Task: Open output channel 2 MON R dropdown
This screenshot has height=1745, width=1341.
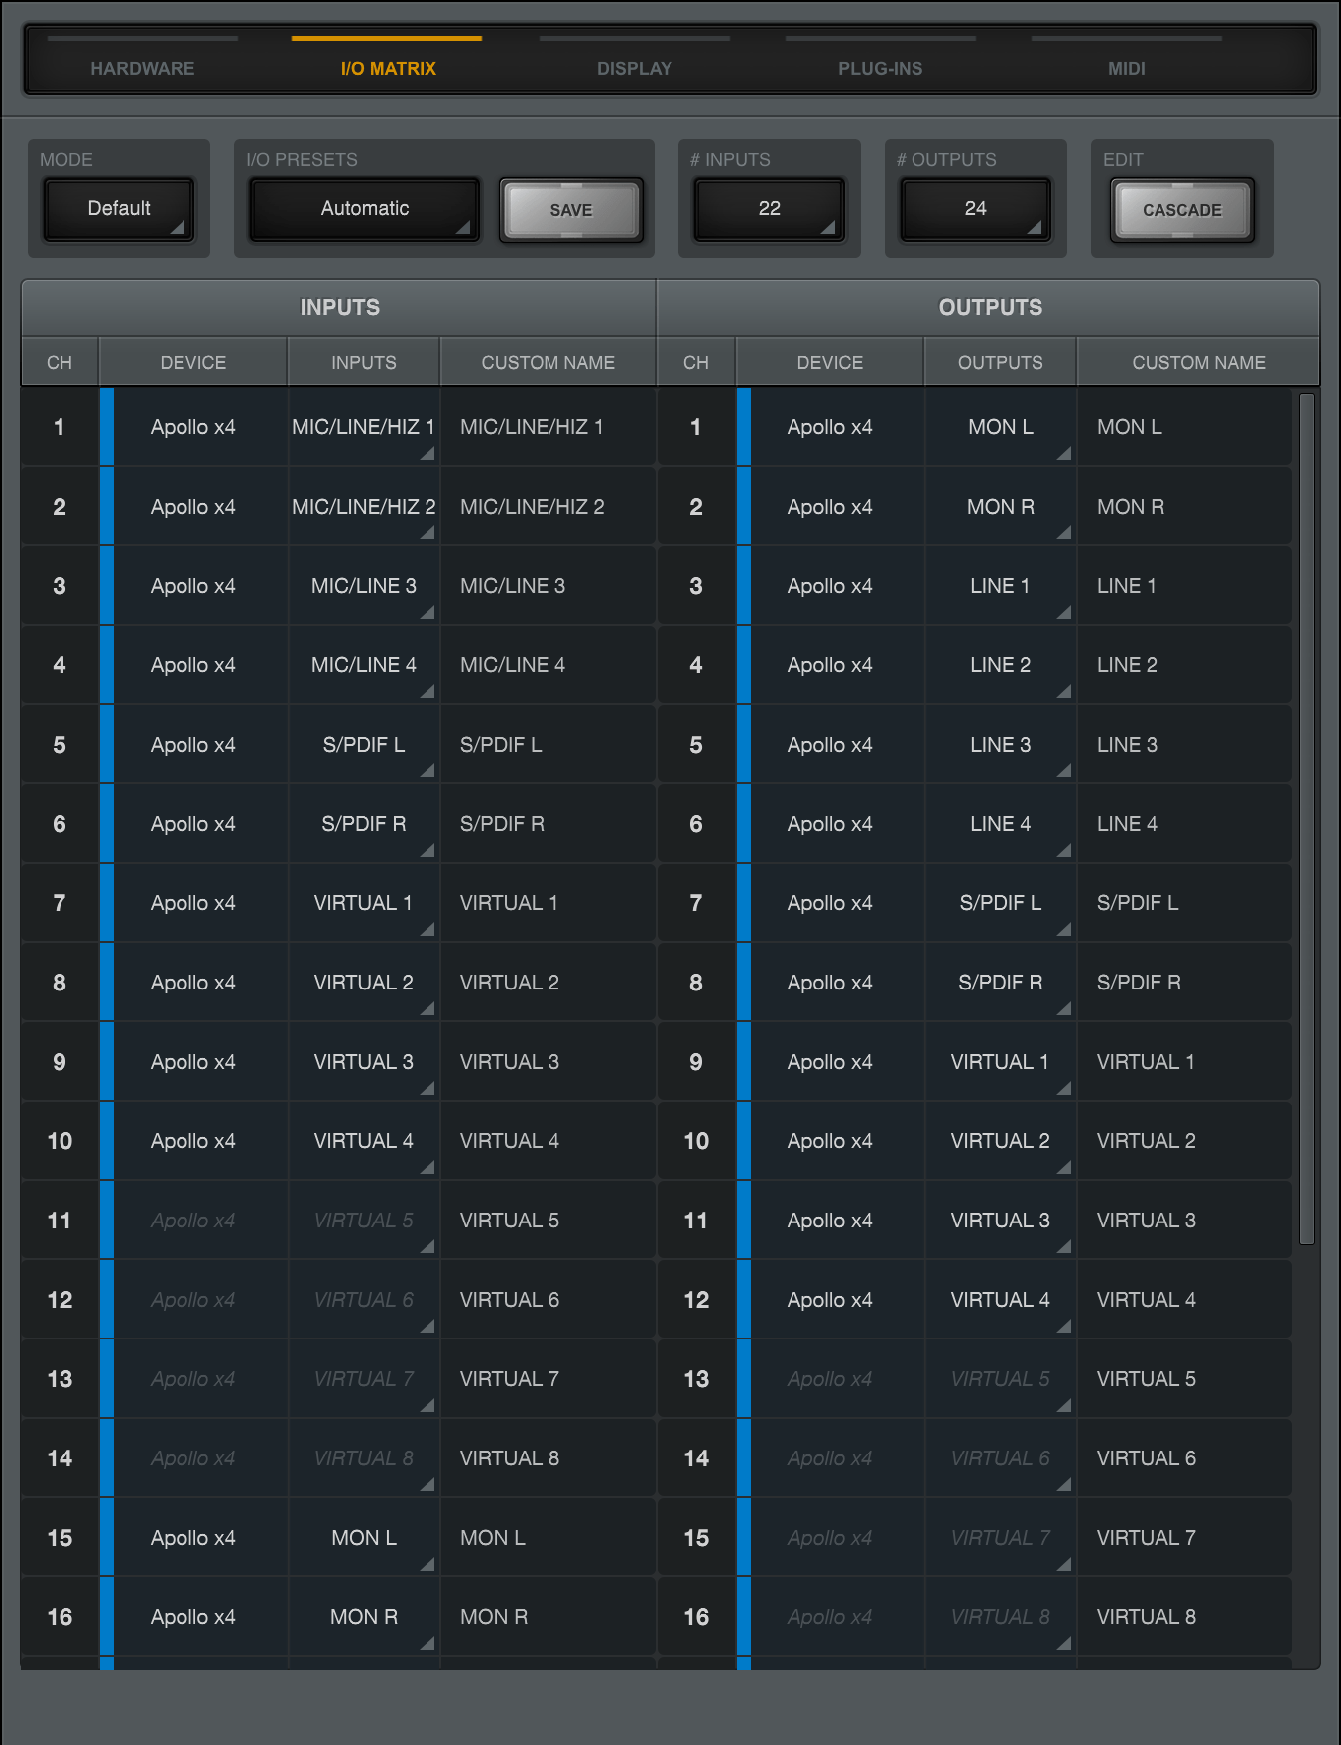Action: coord(1001,507)
